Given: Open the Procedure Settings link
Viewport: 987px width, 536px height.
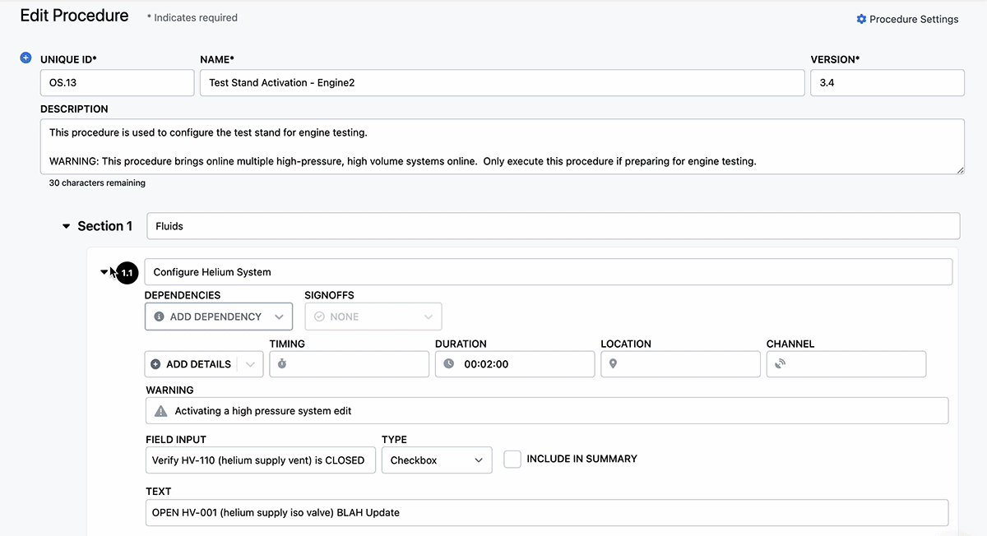Looking at the screenshot, I should 907,19.
